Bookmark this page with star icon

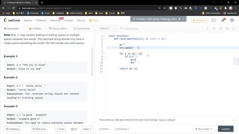coord(164,8)
